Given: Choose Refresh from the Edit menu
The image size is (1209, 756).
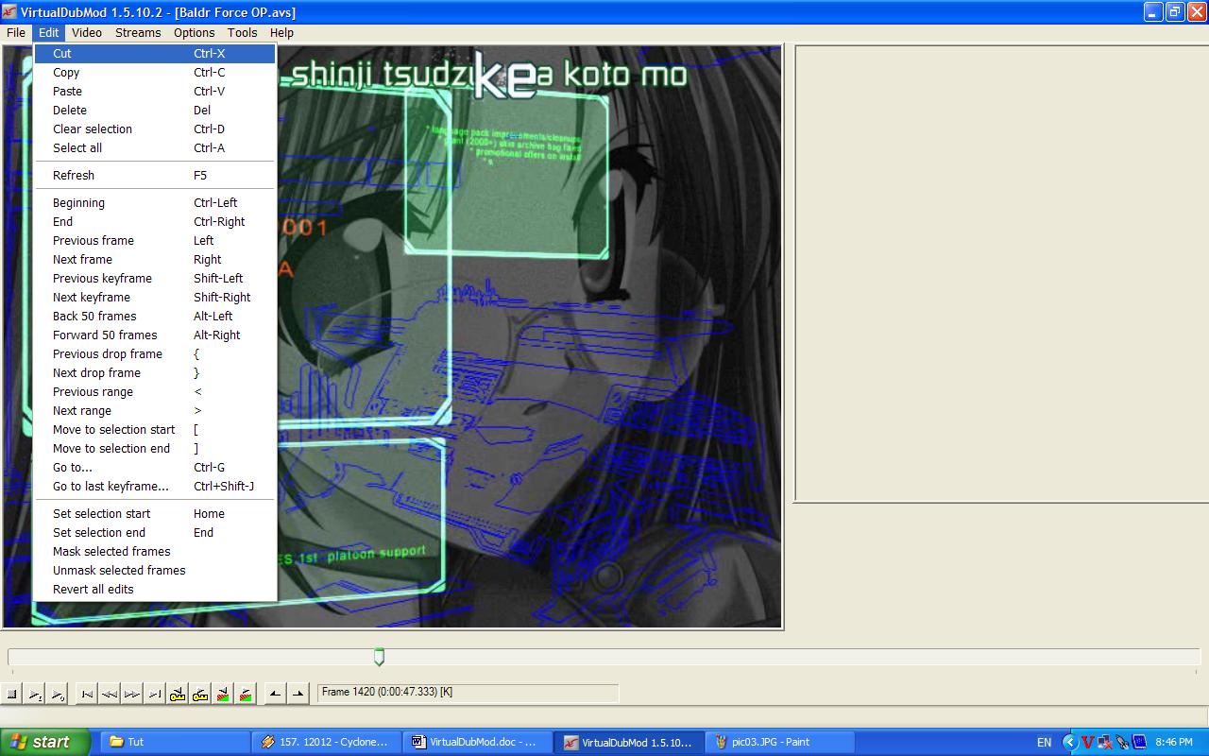Looking at the screenshot, I should pyautogui.click(x=155, y=176).
